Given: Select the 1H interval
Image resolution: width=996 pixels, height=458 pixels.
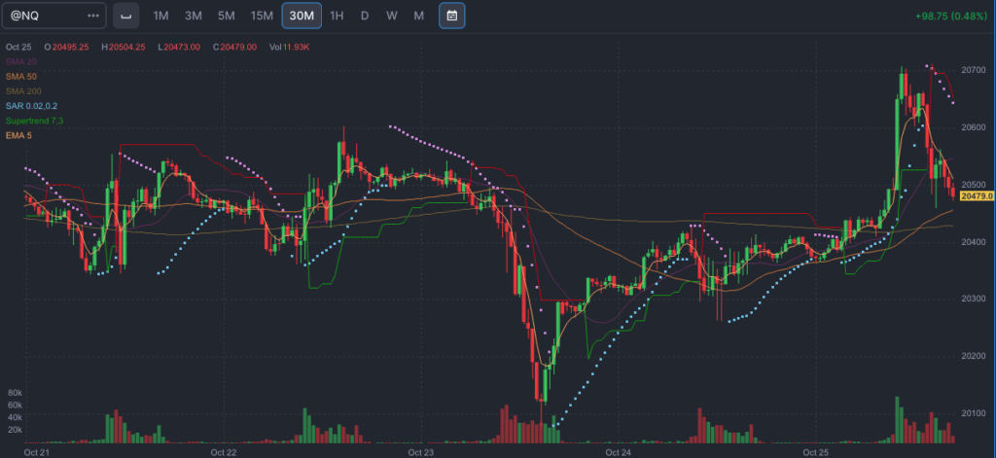Looking at the screenshot, I should (337, 16).
